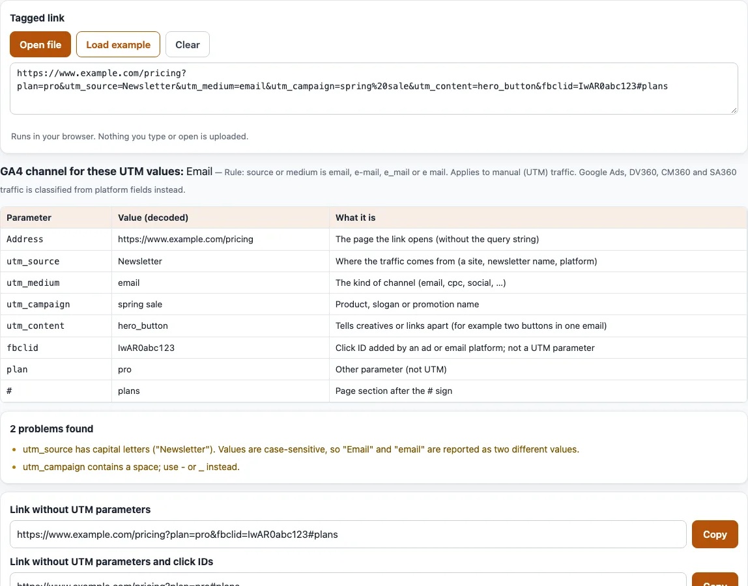The height and width of the screenshot is (586, 748).
Task: Click the fbclid Click ID description text
Action: [x=465, y=348]
